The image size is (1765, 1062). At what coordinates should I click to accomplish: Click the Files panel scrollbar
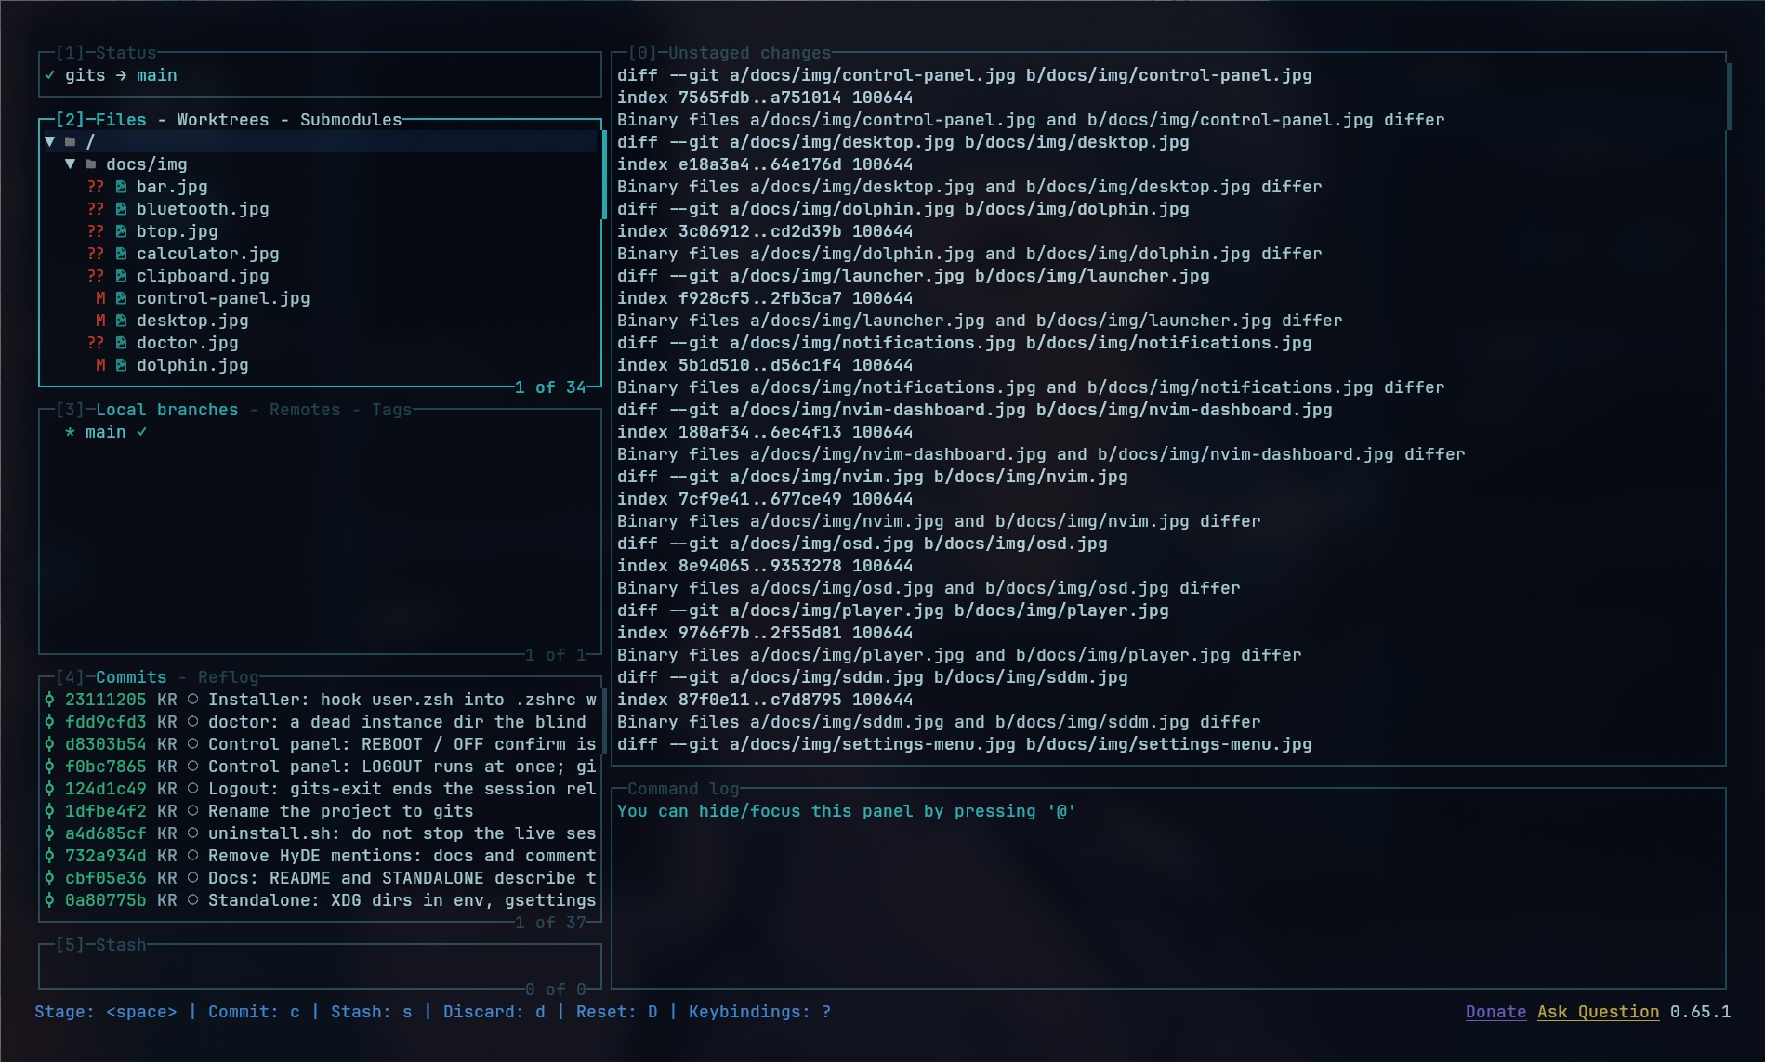click(x=604, y=175)
